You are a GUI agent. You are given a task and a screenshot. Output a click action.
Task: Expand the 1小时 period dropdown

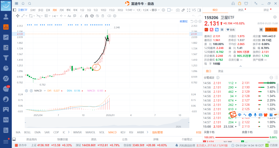pos(130,10)
